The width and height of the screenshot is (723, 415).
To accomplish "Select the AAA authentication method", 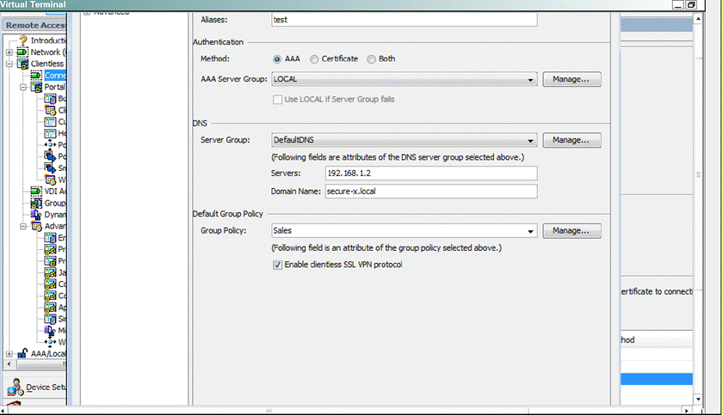I will [277, 59].
